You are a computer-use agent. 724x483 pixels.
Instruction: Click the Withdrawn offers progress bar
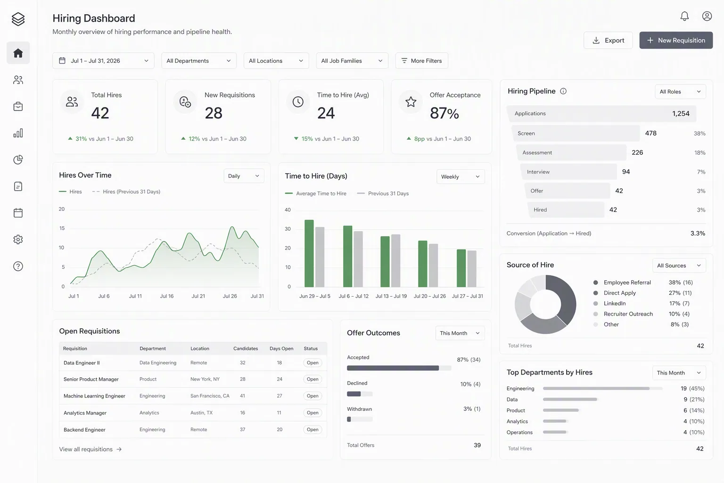[x=360, y=419]
